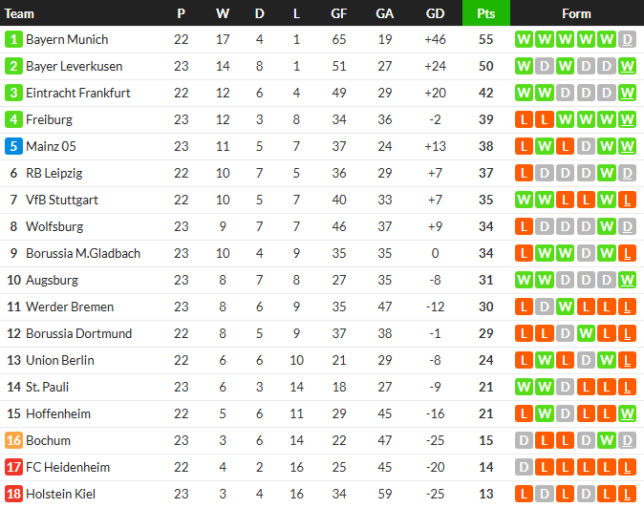
Task: Click Augsburg's latest win form icon
Action: [x=627, y=281]
